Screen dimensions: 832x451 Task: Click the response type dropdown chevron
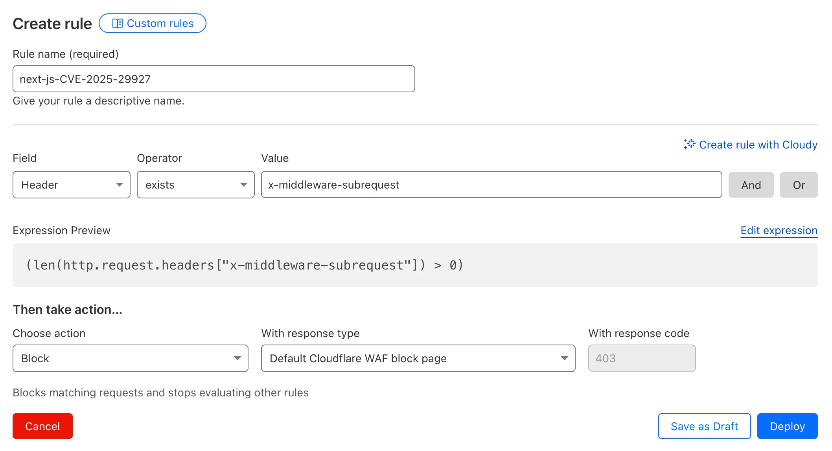(565, 358)
